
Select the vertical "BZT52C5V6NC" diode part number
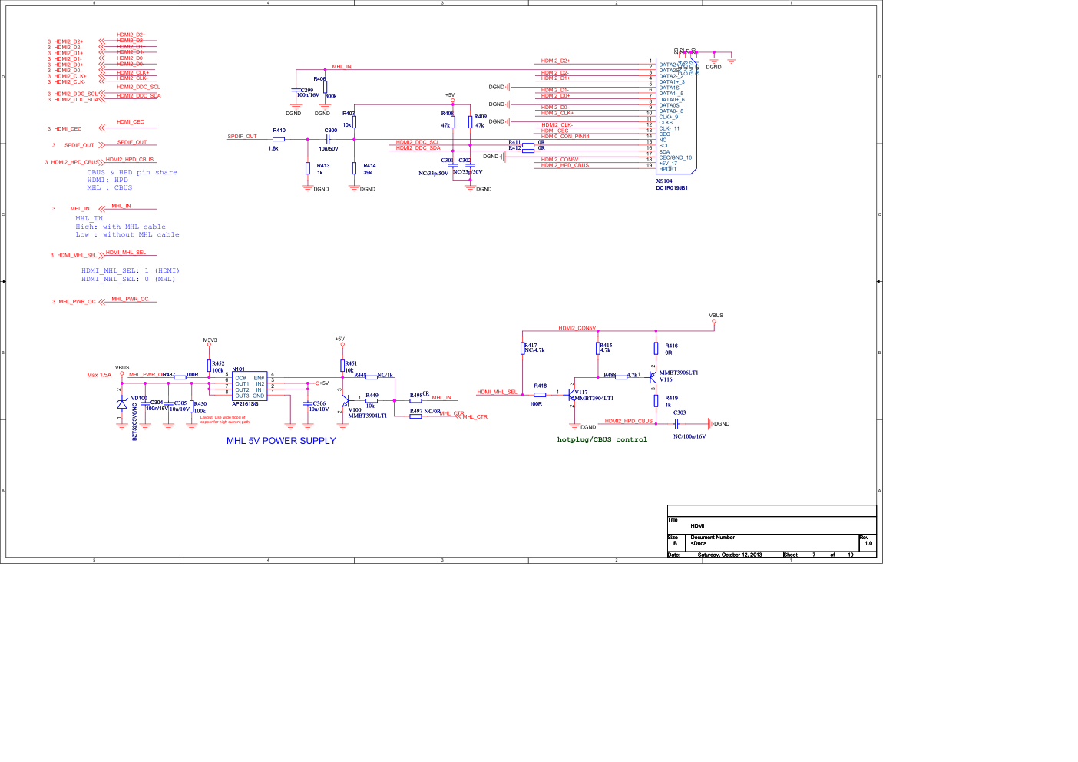134,422
